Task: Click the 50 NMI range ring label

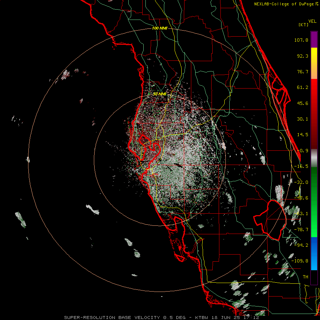Action: click(x=160, y=94)
